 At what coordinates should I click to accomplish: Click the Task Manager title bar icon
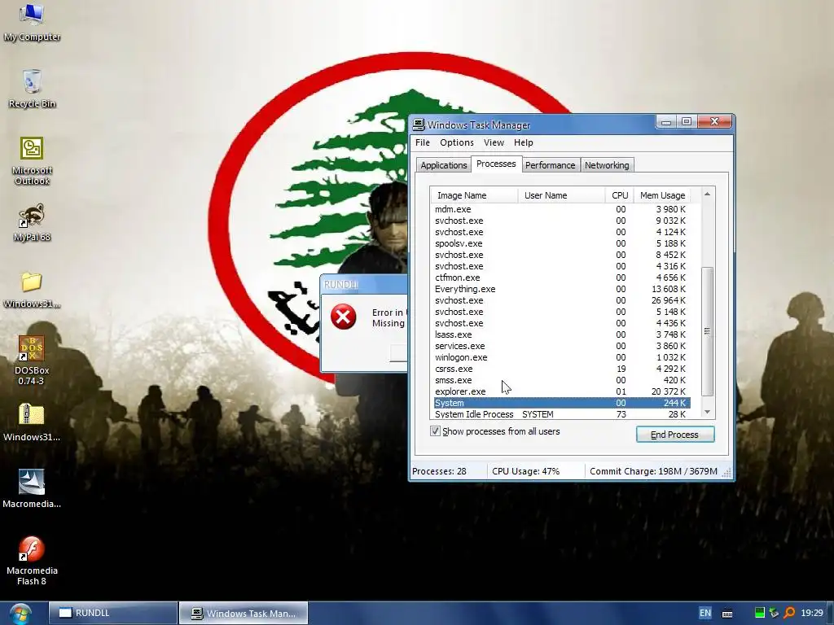[x=419, y=125]
